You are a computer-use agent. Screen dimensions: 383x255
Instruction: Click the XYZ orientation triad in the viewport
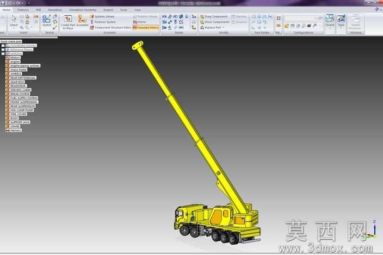371,231
